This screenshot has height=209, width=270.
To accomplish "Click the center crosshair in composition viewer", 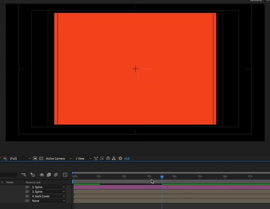I will (135, 69).
